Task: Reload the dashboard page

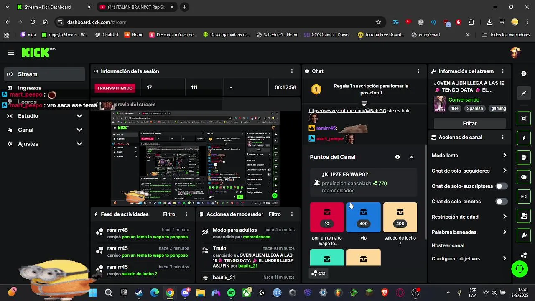Action: (33, 22)
